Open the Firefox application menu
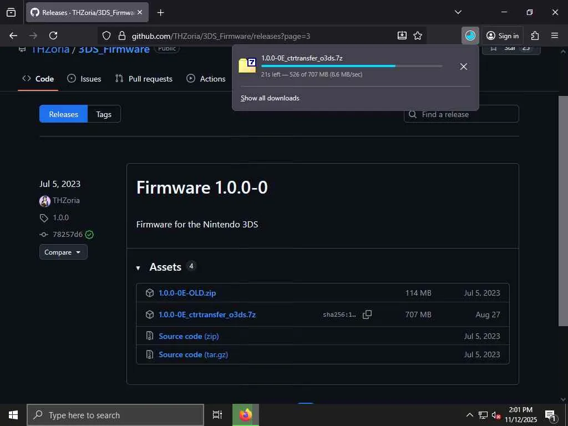The width and height of the screenshot is (568, 426). point(555,35)
